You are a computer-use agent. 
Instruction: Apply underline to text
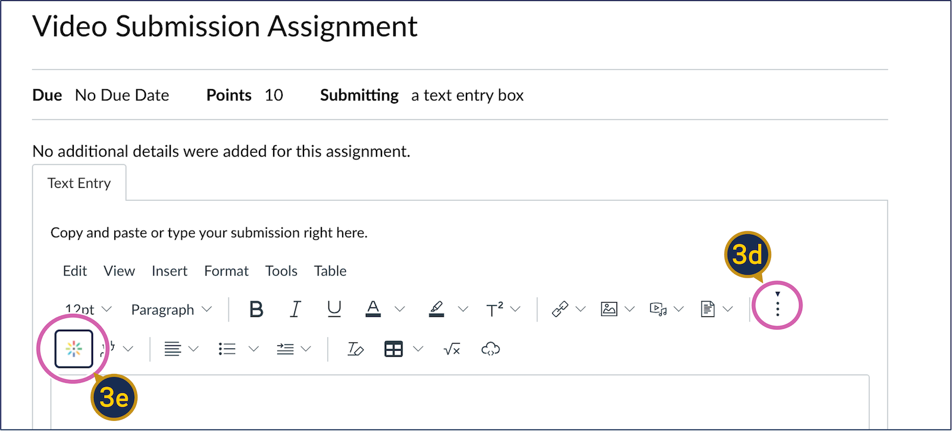point(334,309)
